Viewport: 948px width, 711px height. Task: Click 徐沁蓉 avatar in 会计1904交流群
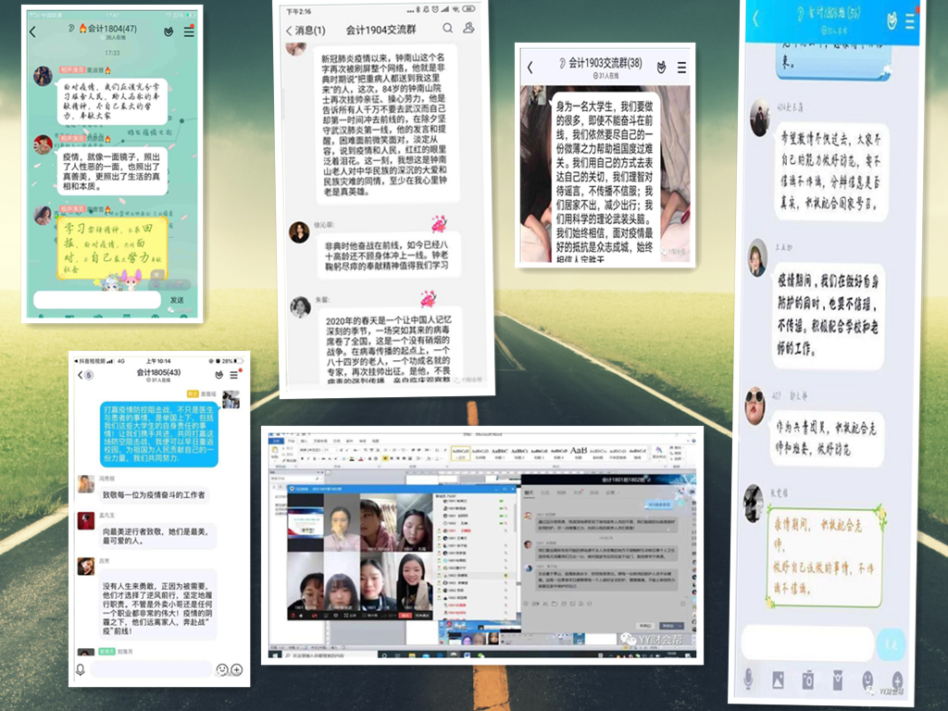(x=299, y=232)
